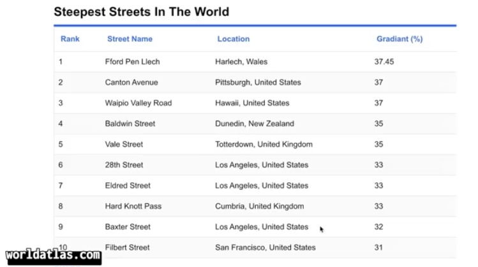Click the Hard Knott Pass entry
This screenshot has height=267, width=478.
point(133,206)
